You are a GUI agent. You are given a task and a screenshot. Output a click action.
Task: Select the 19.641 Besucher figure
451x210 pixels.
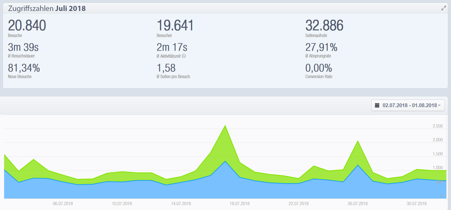(175, 26)
